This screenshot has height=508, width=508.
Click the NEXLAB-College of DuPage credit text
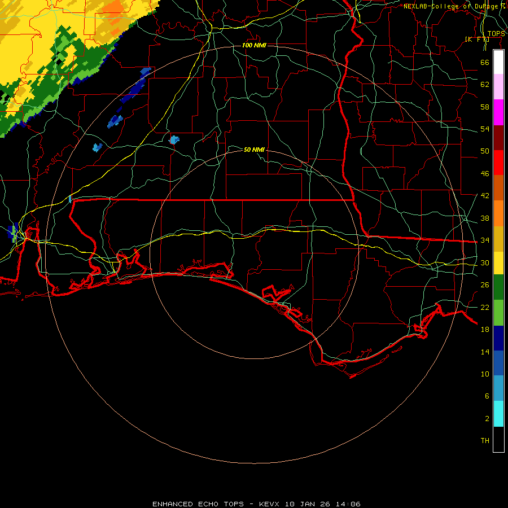450,6
